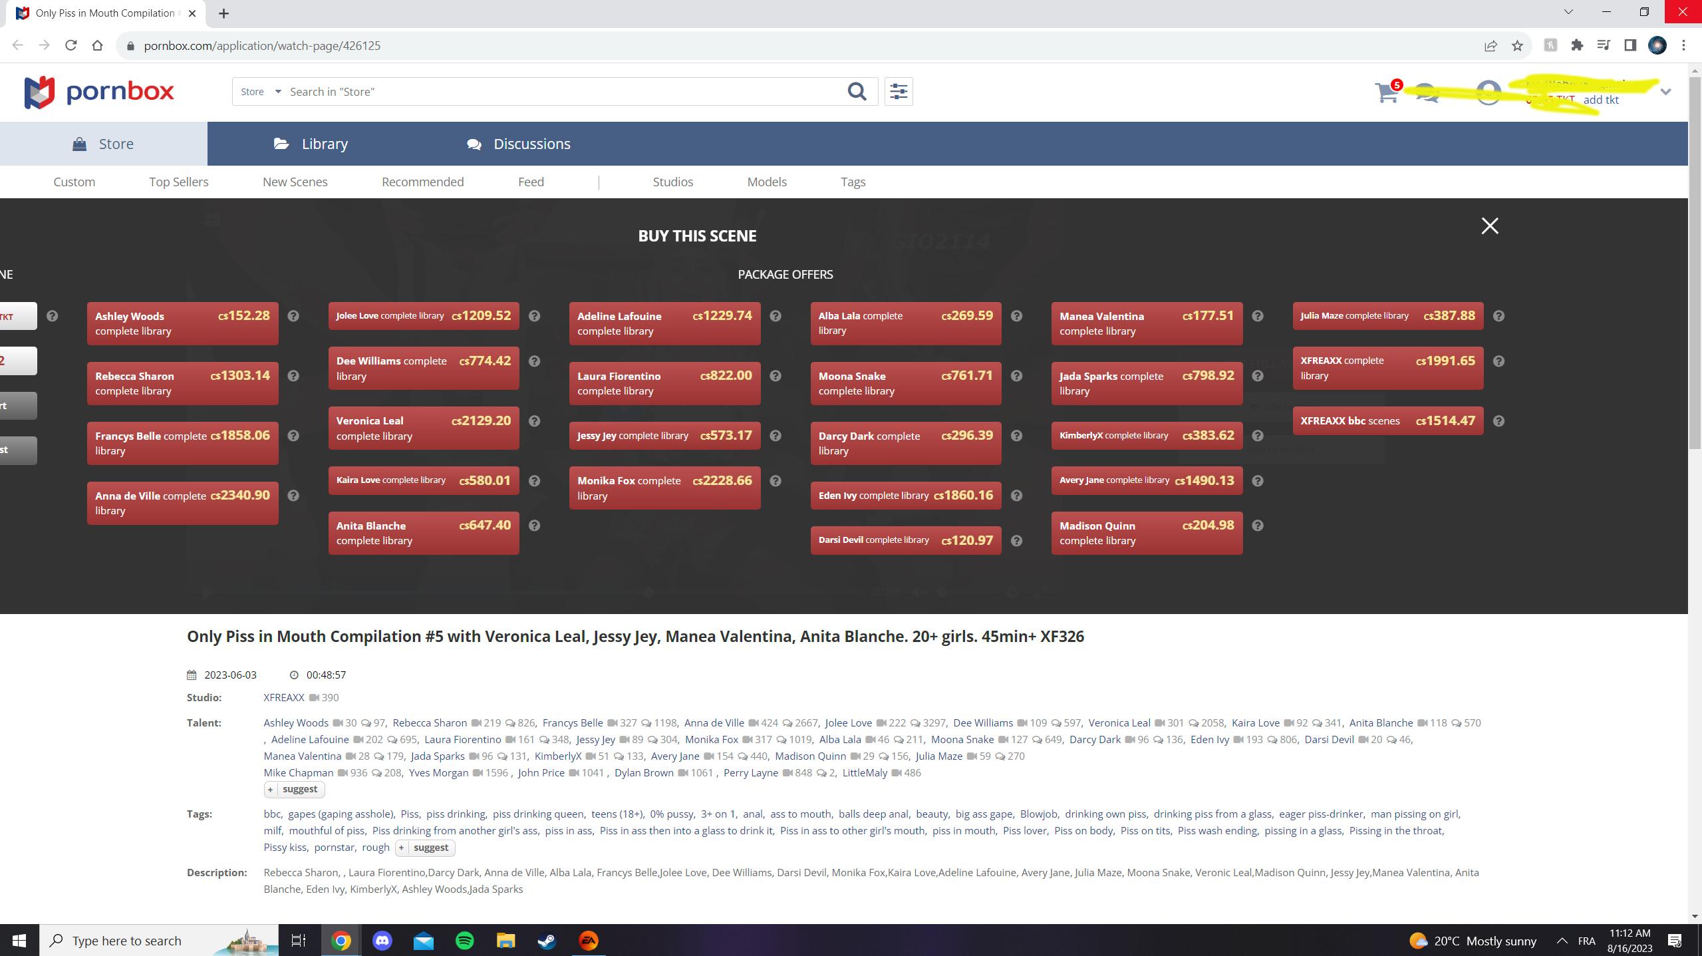The image size is (1702, 956).
Task: Open Discord from the taskbar
Action: point(382,941)
